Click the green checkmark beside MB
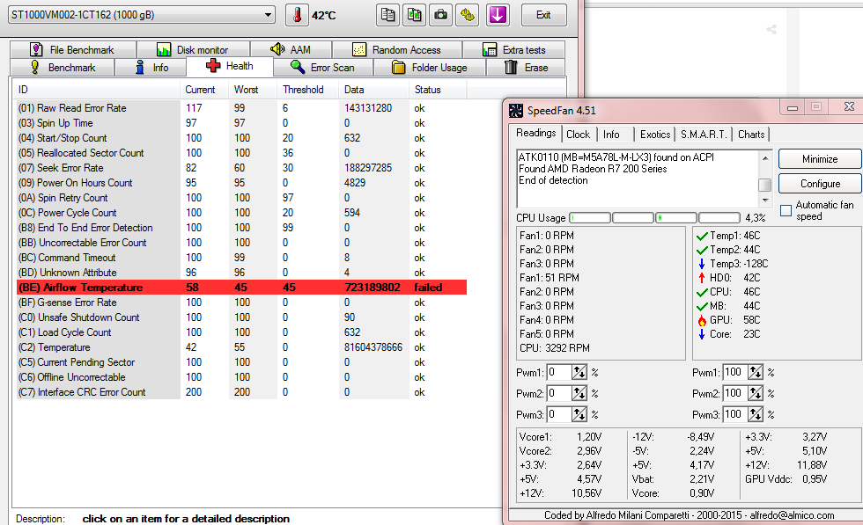The image size is (863, 525). [x=702, y=306]
